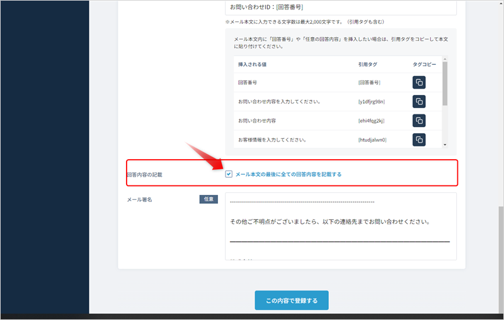Click the 引用タグ column header
This screenshot has width=504, height=320.
pyautogui.click(x=367, y=65)
